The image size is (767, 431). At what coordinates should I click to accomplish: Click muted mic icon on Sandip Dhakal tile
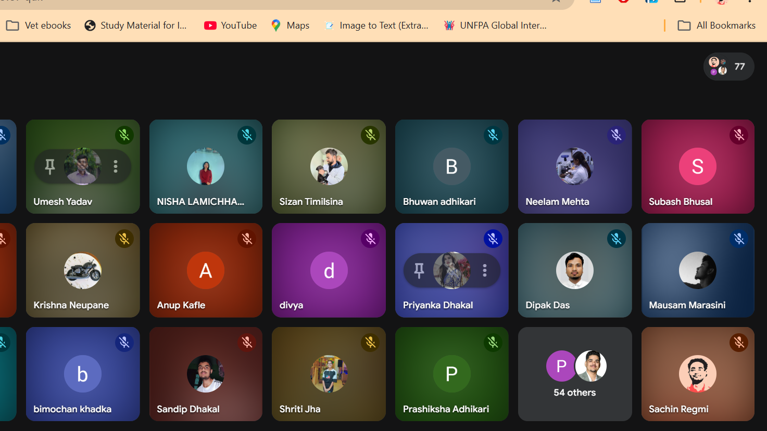[247, 342]
